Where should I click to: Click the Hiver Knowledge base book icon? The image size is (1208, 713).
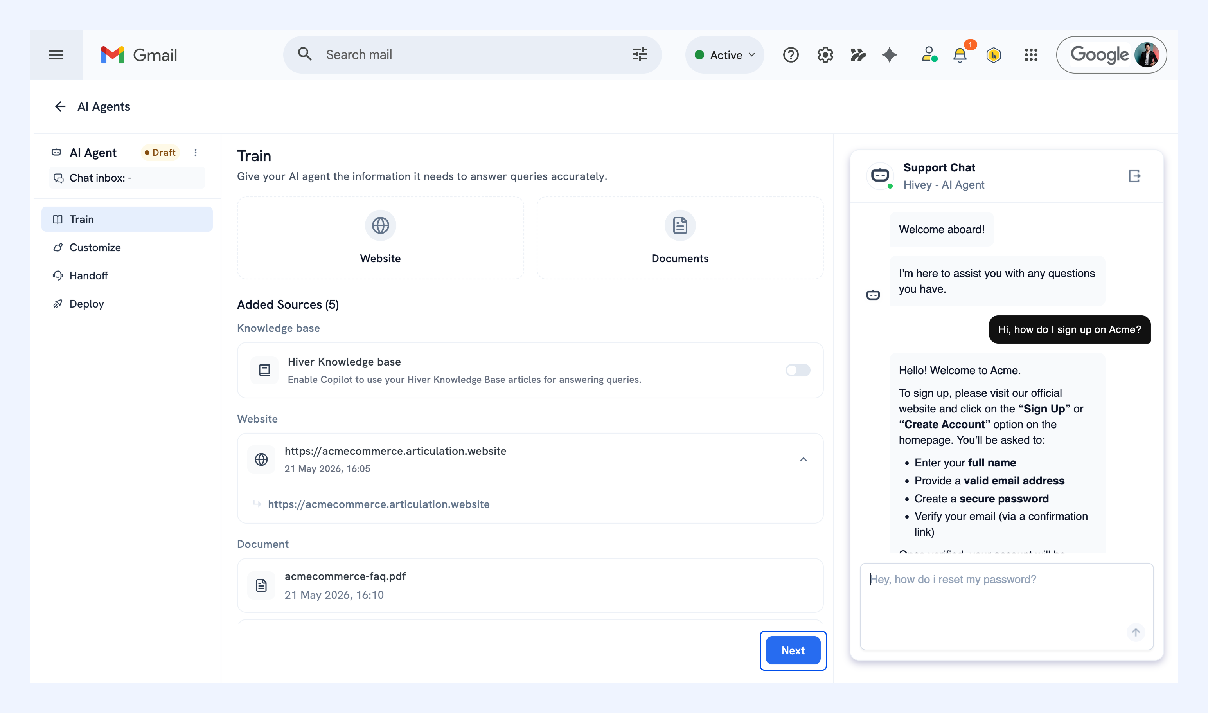pyautogui.click(x=264, y=370)
